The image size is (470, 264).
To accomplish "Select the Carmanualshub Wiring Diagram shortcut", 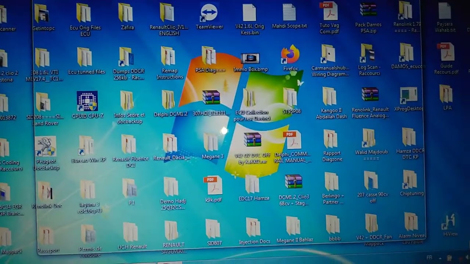I will point(329,54).
